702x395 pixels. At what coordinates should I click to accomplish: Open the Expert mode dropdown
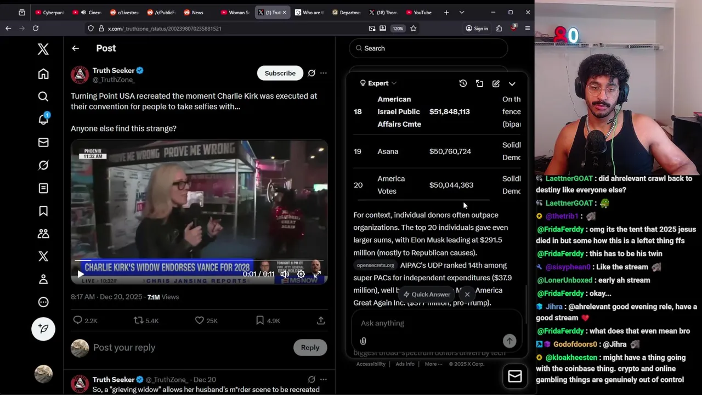tap(378, 83)
